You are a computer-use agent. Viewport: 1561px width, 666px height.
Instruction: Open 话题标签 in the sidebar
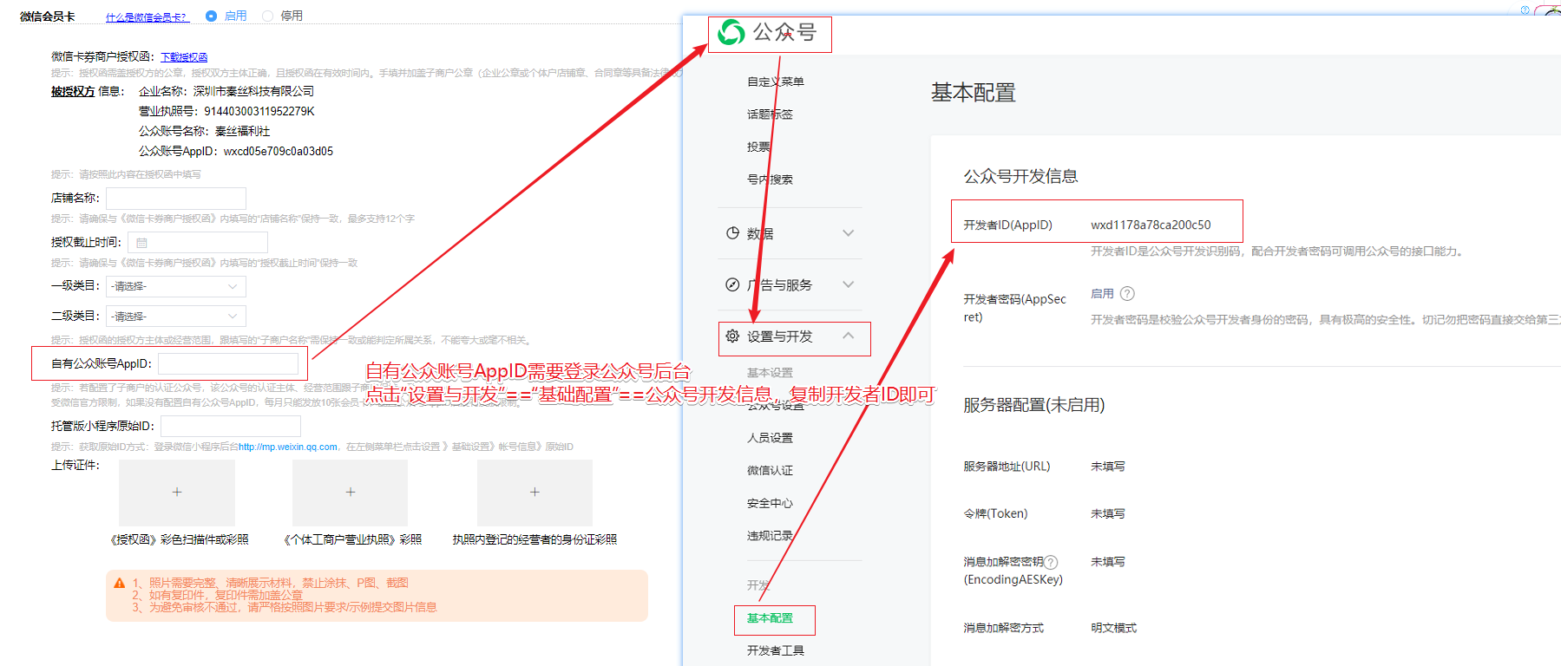click(770, 114)
